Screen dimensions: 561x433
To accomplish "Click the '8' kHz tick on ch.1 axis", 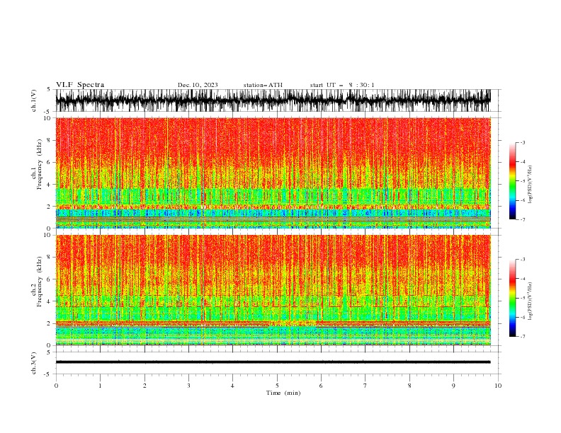I will (50, 140).
